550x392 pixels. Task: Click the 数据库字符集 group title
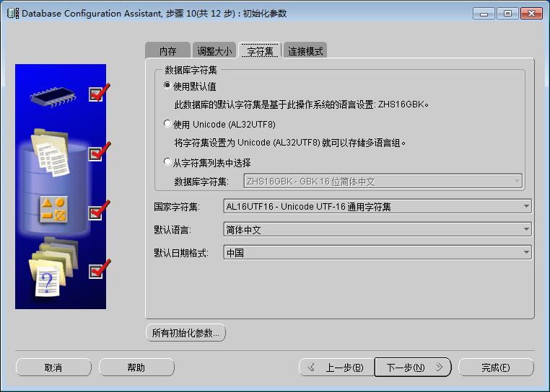[191, 70]
